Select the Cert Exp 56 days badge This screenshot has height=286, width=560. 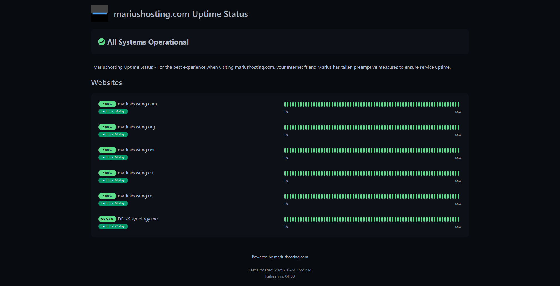(x=113, y=111)
